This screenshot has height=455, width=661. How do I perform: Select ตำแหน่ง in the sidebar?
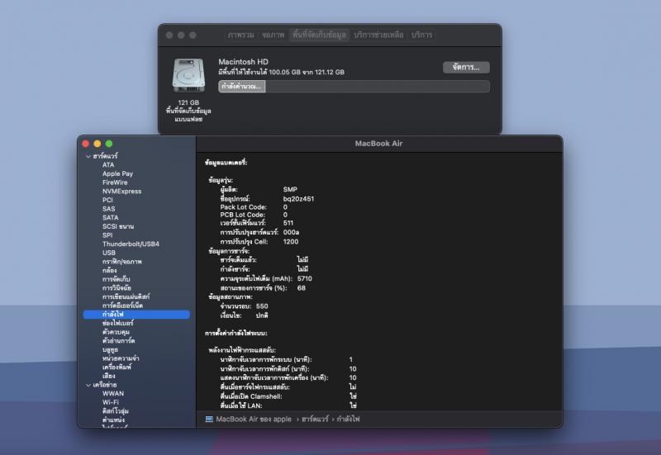pos(113,420)
